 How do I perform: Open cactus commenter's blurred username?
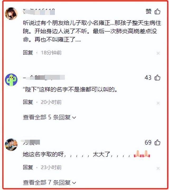[44, 78]
